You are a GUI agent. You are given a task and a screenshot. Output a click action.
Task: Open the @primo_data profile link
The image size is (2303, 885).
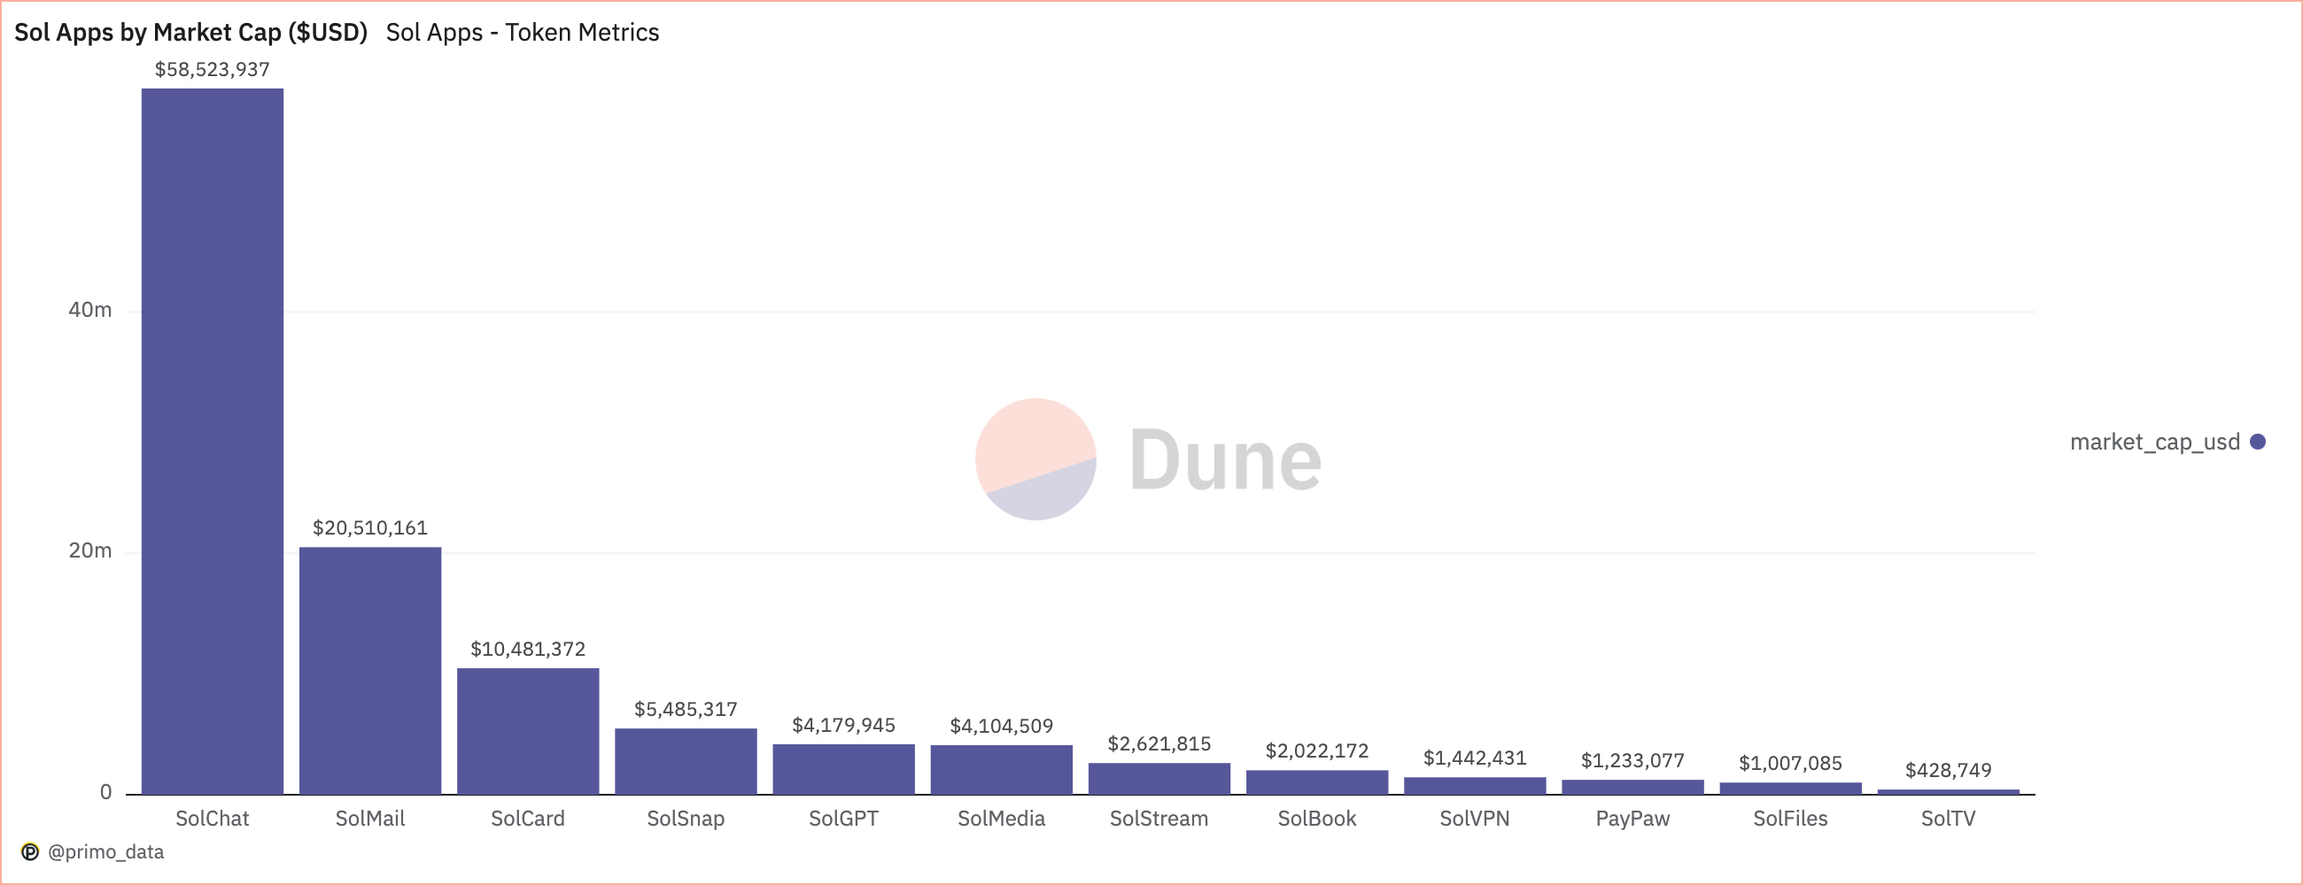click(x=107, y=851)
